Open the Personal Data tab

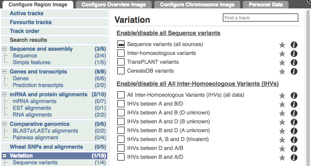pos(266,5)
